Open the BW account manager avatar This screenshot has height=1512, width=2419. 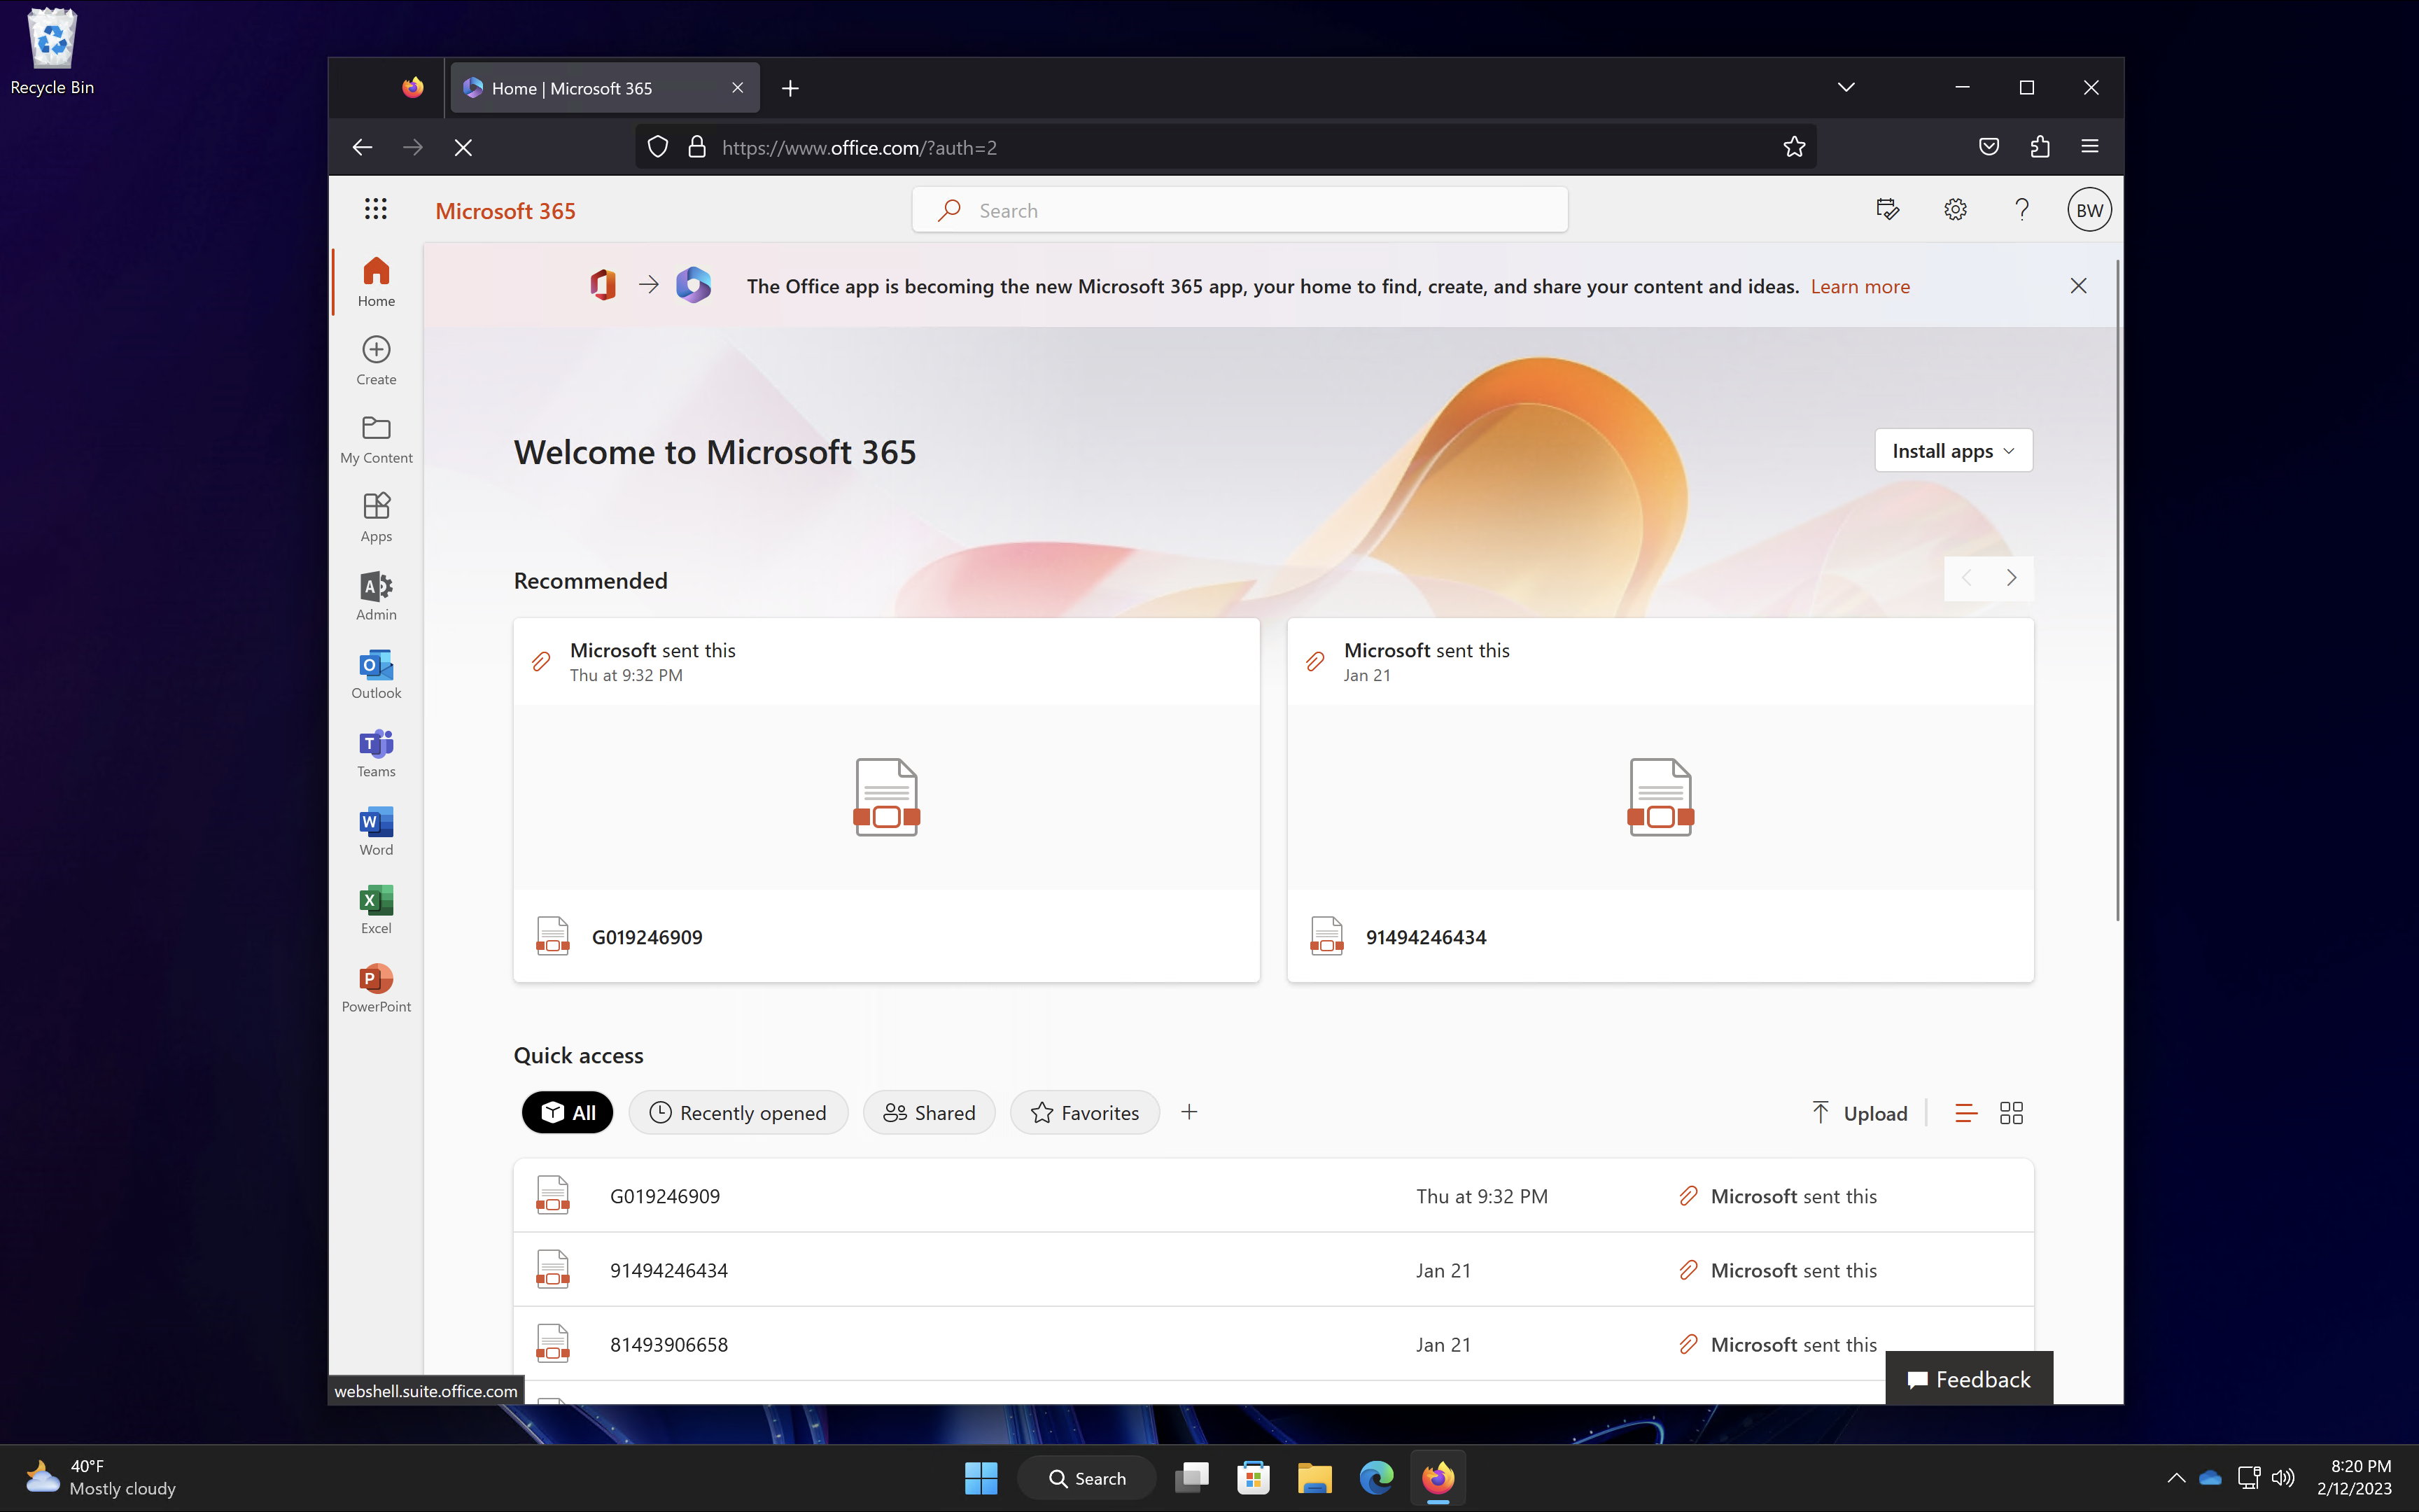(2089, 210)
